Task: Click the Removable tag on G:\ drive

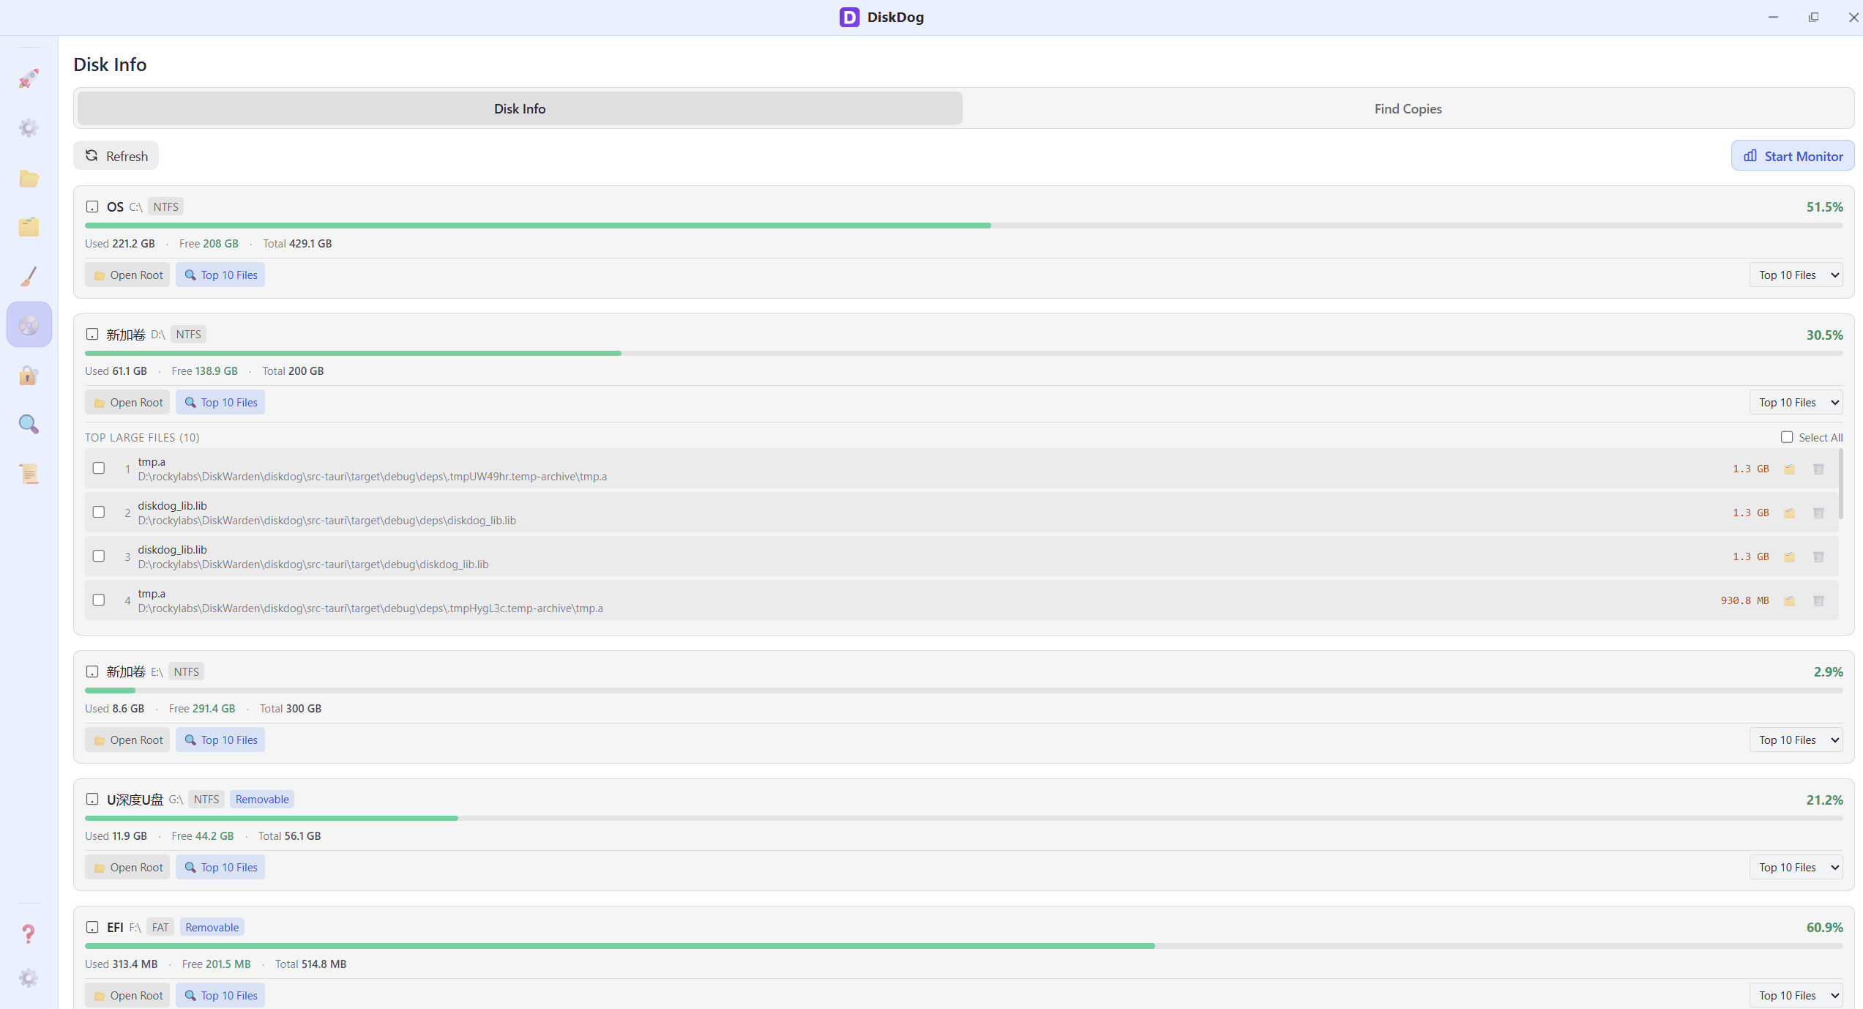Action: point(262,800)
